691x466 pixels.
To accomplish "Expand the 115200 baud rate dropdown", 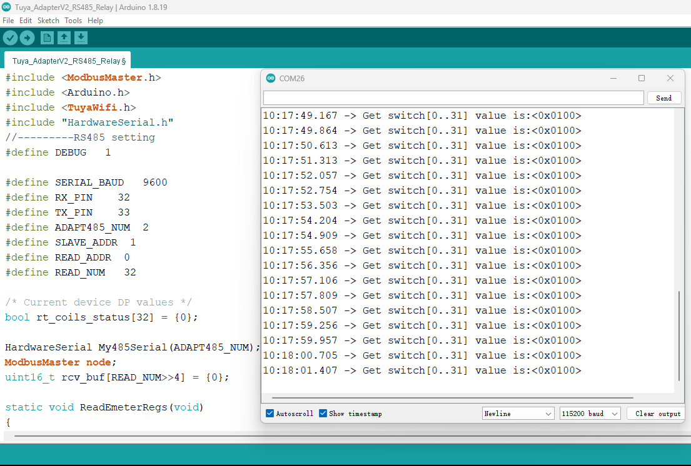I will [x=589, y=414].
